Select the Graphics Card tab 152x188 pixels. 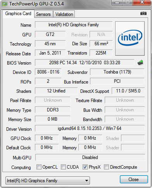coord(18,14)
